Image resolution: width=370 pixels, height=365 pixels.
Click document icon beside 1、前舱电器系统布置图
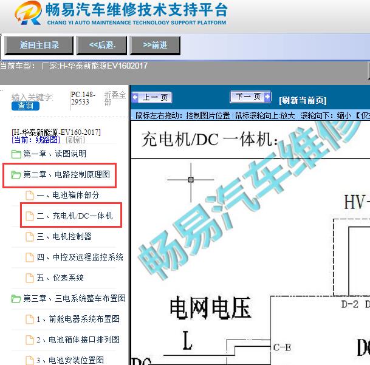[x=30, y=319]
